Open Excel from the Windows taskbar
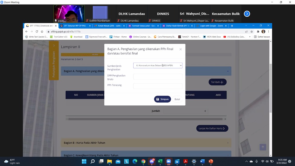Image resolution: width=295 pixels, height=166 pixels. click(160, 161)
